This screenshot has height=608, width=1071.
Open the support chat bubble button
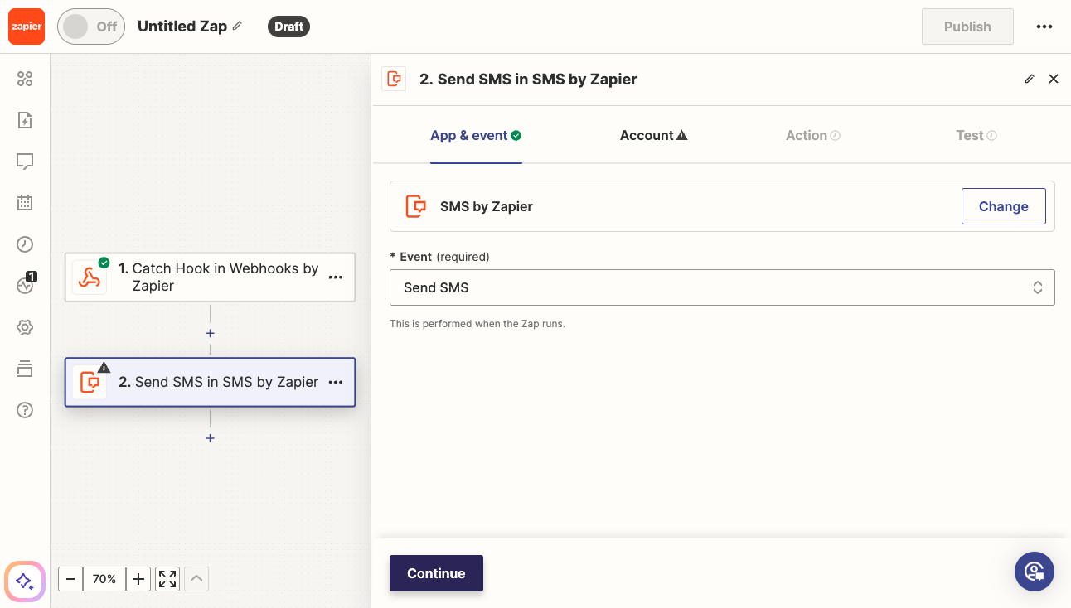point(1035,572)
